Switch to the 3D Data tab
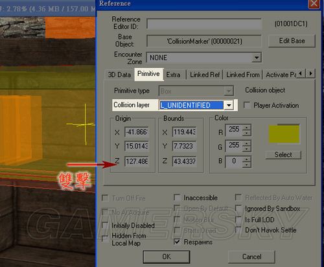Image resolution: width=324 pixels, height=267 pixels. (119, 75)
